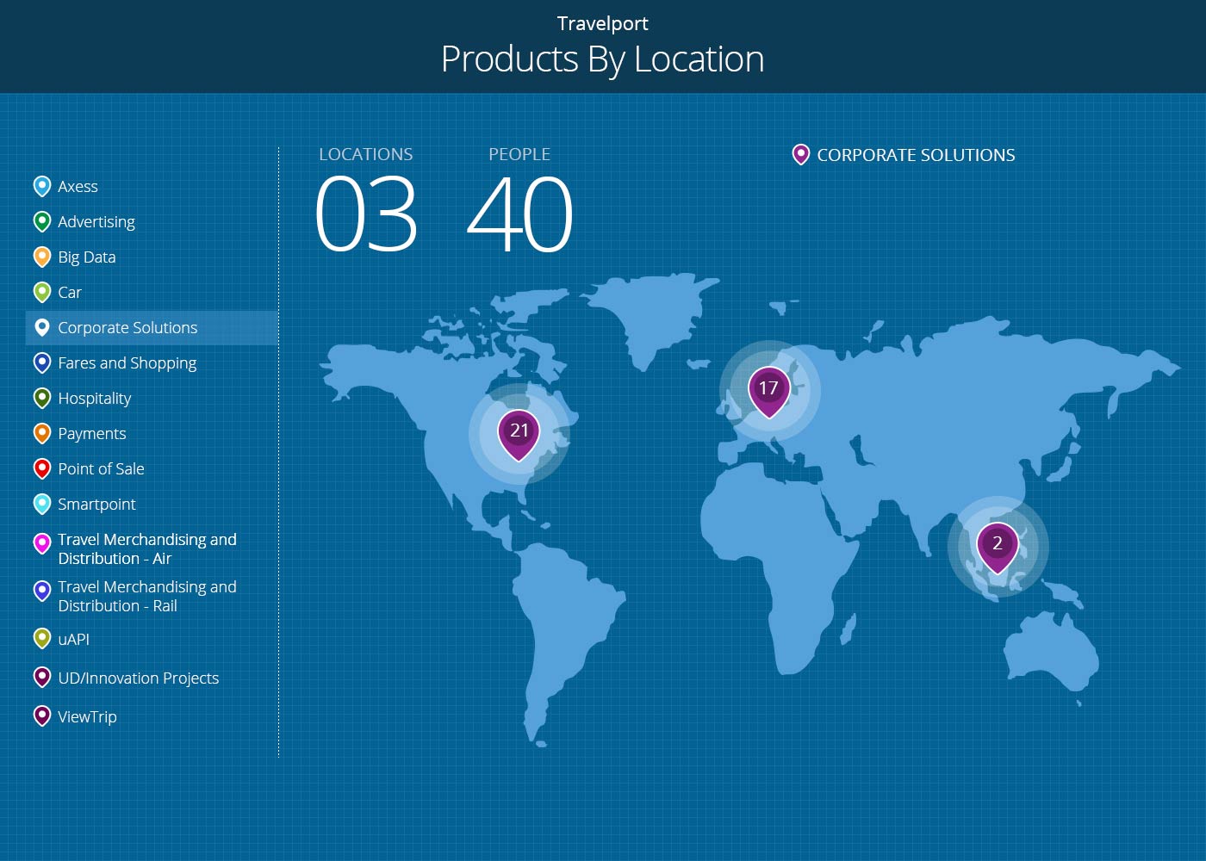This screenshot has height=861, width=1206.
Task: Open the Axess product in the list
Action: pos(78,186)
